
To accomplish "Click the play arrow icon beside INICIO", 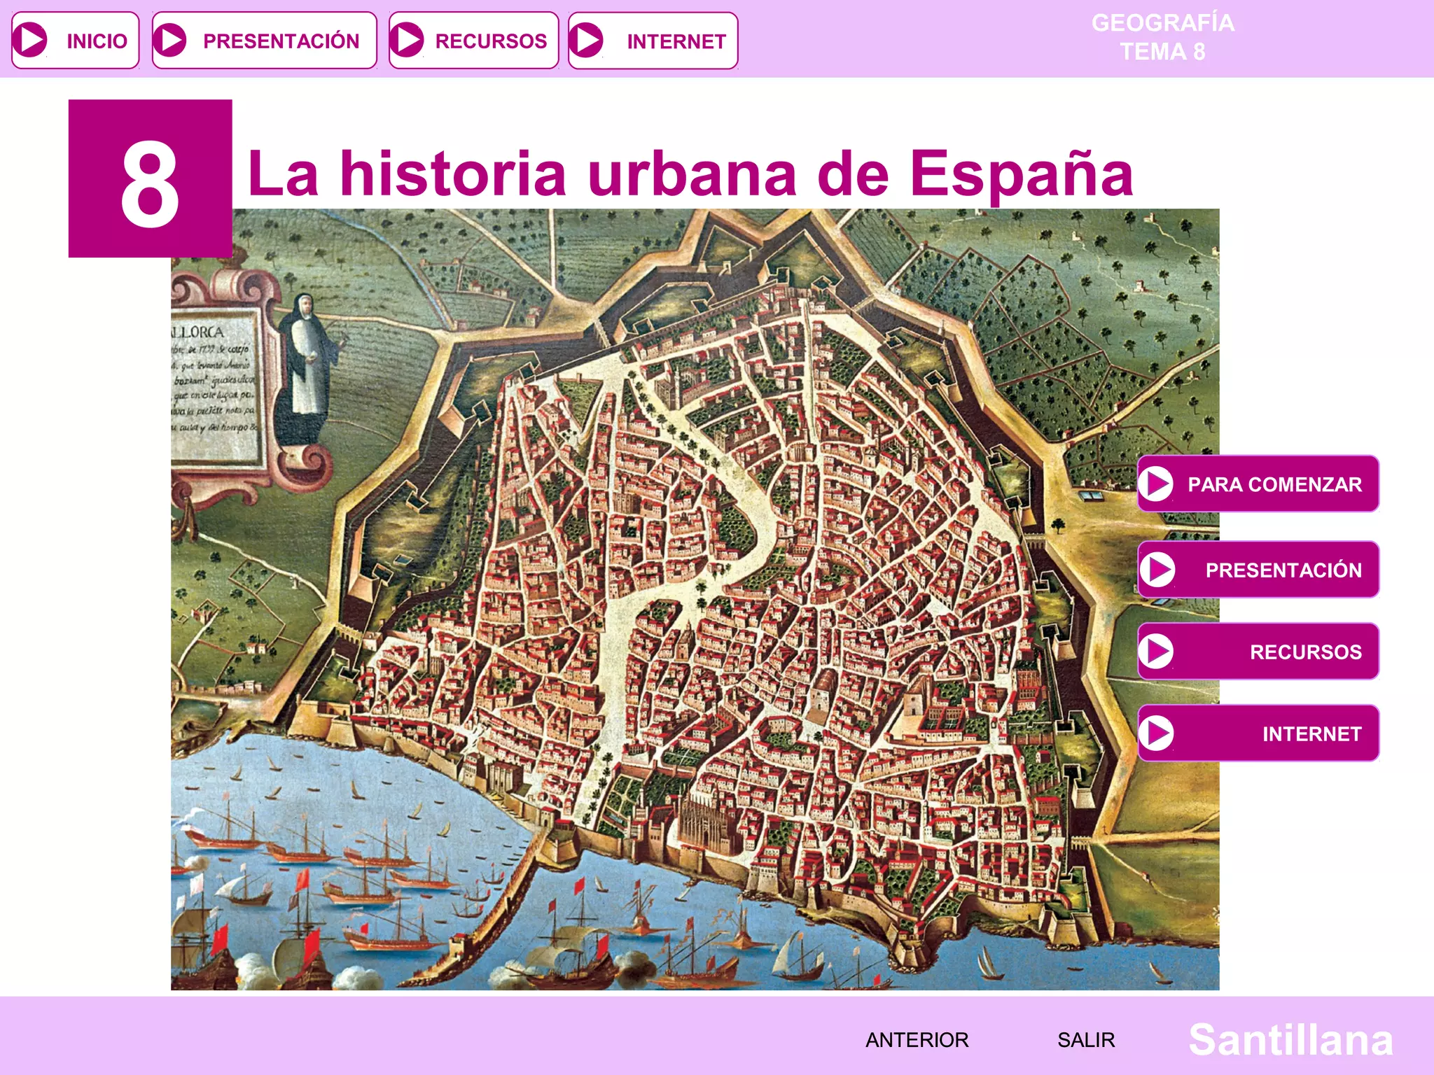I will [x=31, y=40].
